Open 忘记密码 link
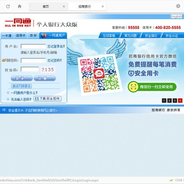This screenshot has height=184, width=184. 55,60
